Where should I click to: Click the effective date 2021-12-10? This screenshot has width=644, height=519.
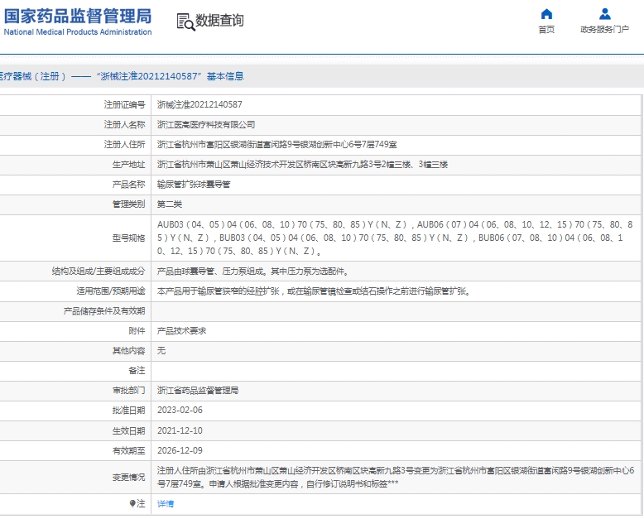point(180,430)
